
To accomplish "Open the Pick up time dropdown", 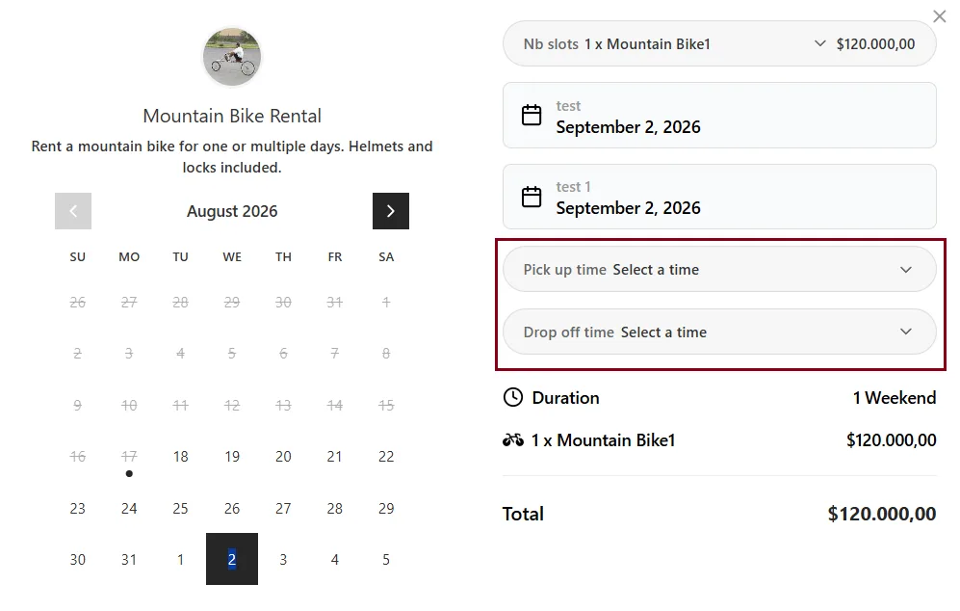I will [719, 270].
